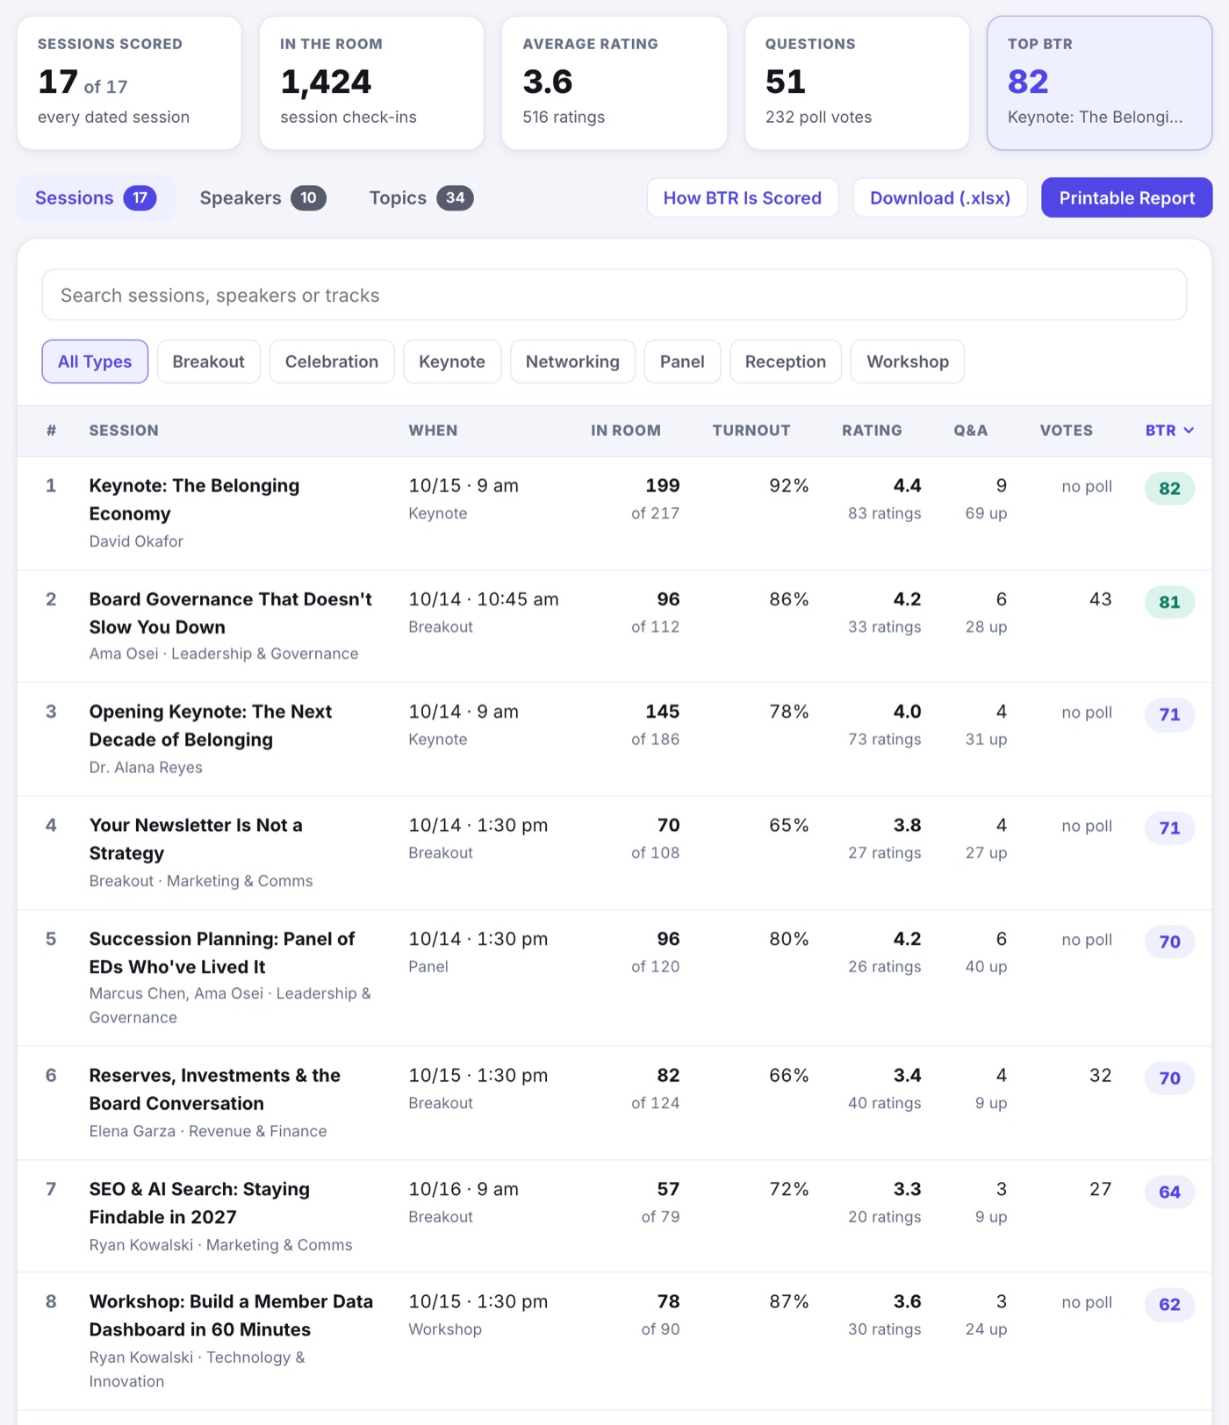This screenshot has height=1425, width=1229.
Task: Focus the session search field
Action: [614, 295]
